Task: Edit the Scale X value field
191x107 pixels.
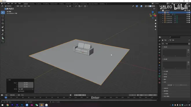Action: point(26,83)
